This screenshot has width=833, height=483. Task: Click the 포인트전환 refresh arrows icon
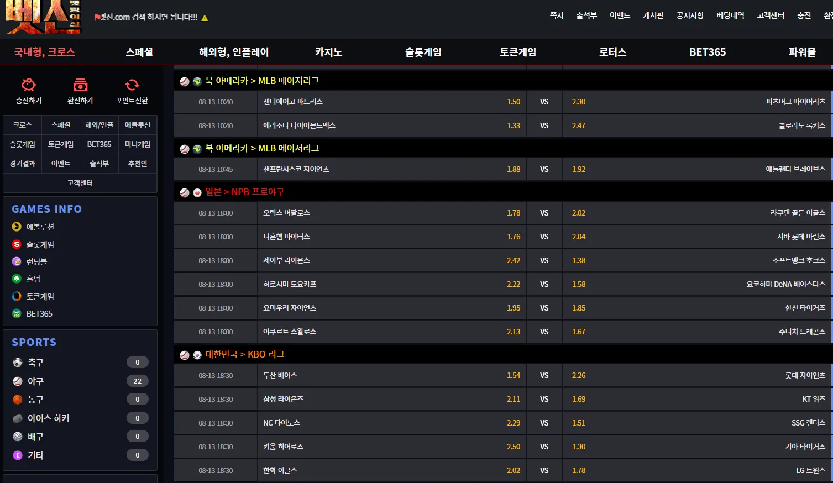132,85
